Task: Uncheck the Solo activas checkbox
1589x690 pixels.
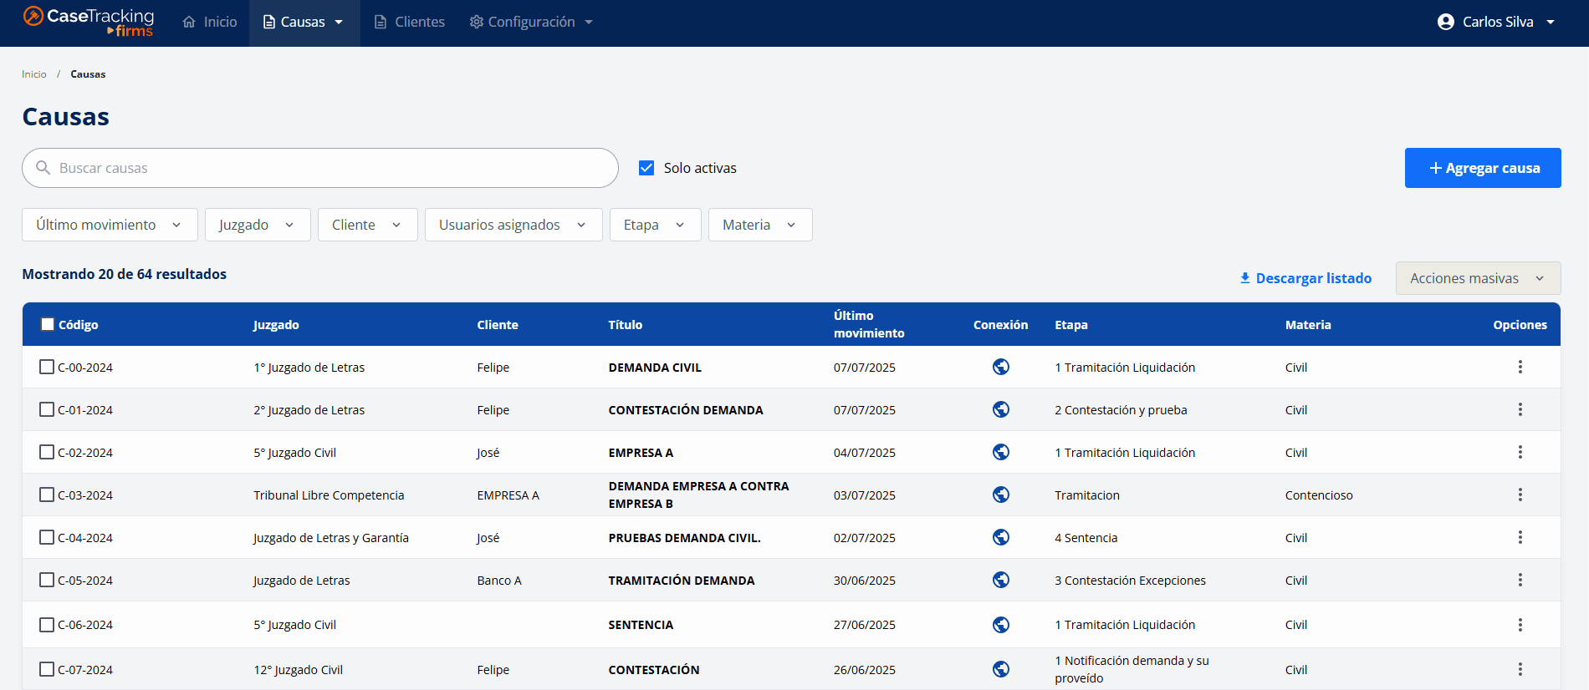Action: point(646,168)
